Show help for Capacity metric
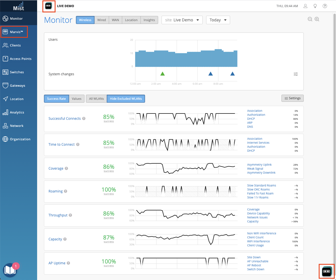The height and width of the screenshot is (280, 336). [65, 239]
